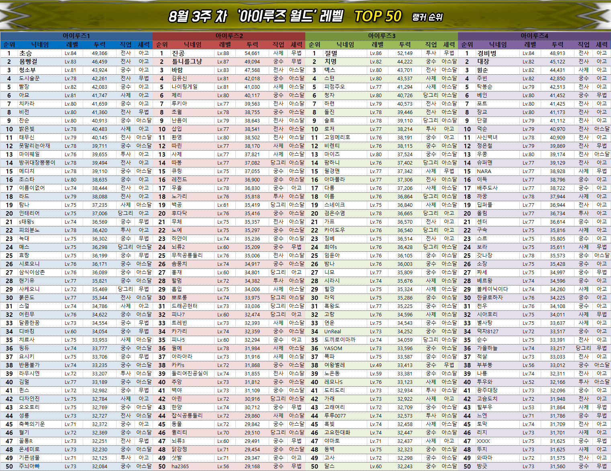The width and height of the screenshot is (611, 471).
Task: Select nickname XXXX in the 아이루즈4 list
Action: click(483, 441)
